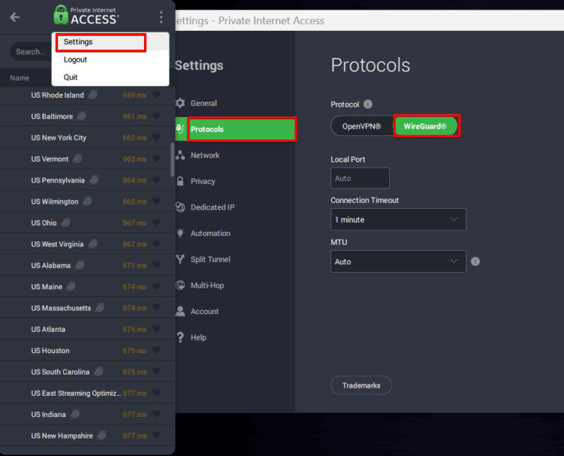Viewport: 564px width, 456px height.
Task: Click the Local Port input field
Action: [x=360, y=178]
